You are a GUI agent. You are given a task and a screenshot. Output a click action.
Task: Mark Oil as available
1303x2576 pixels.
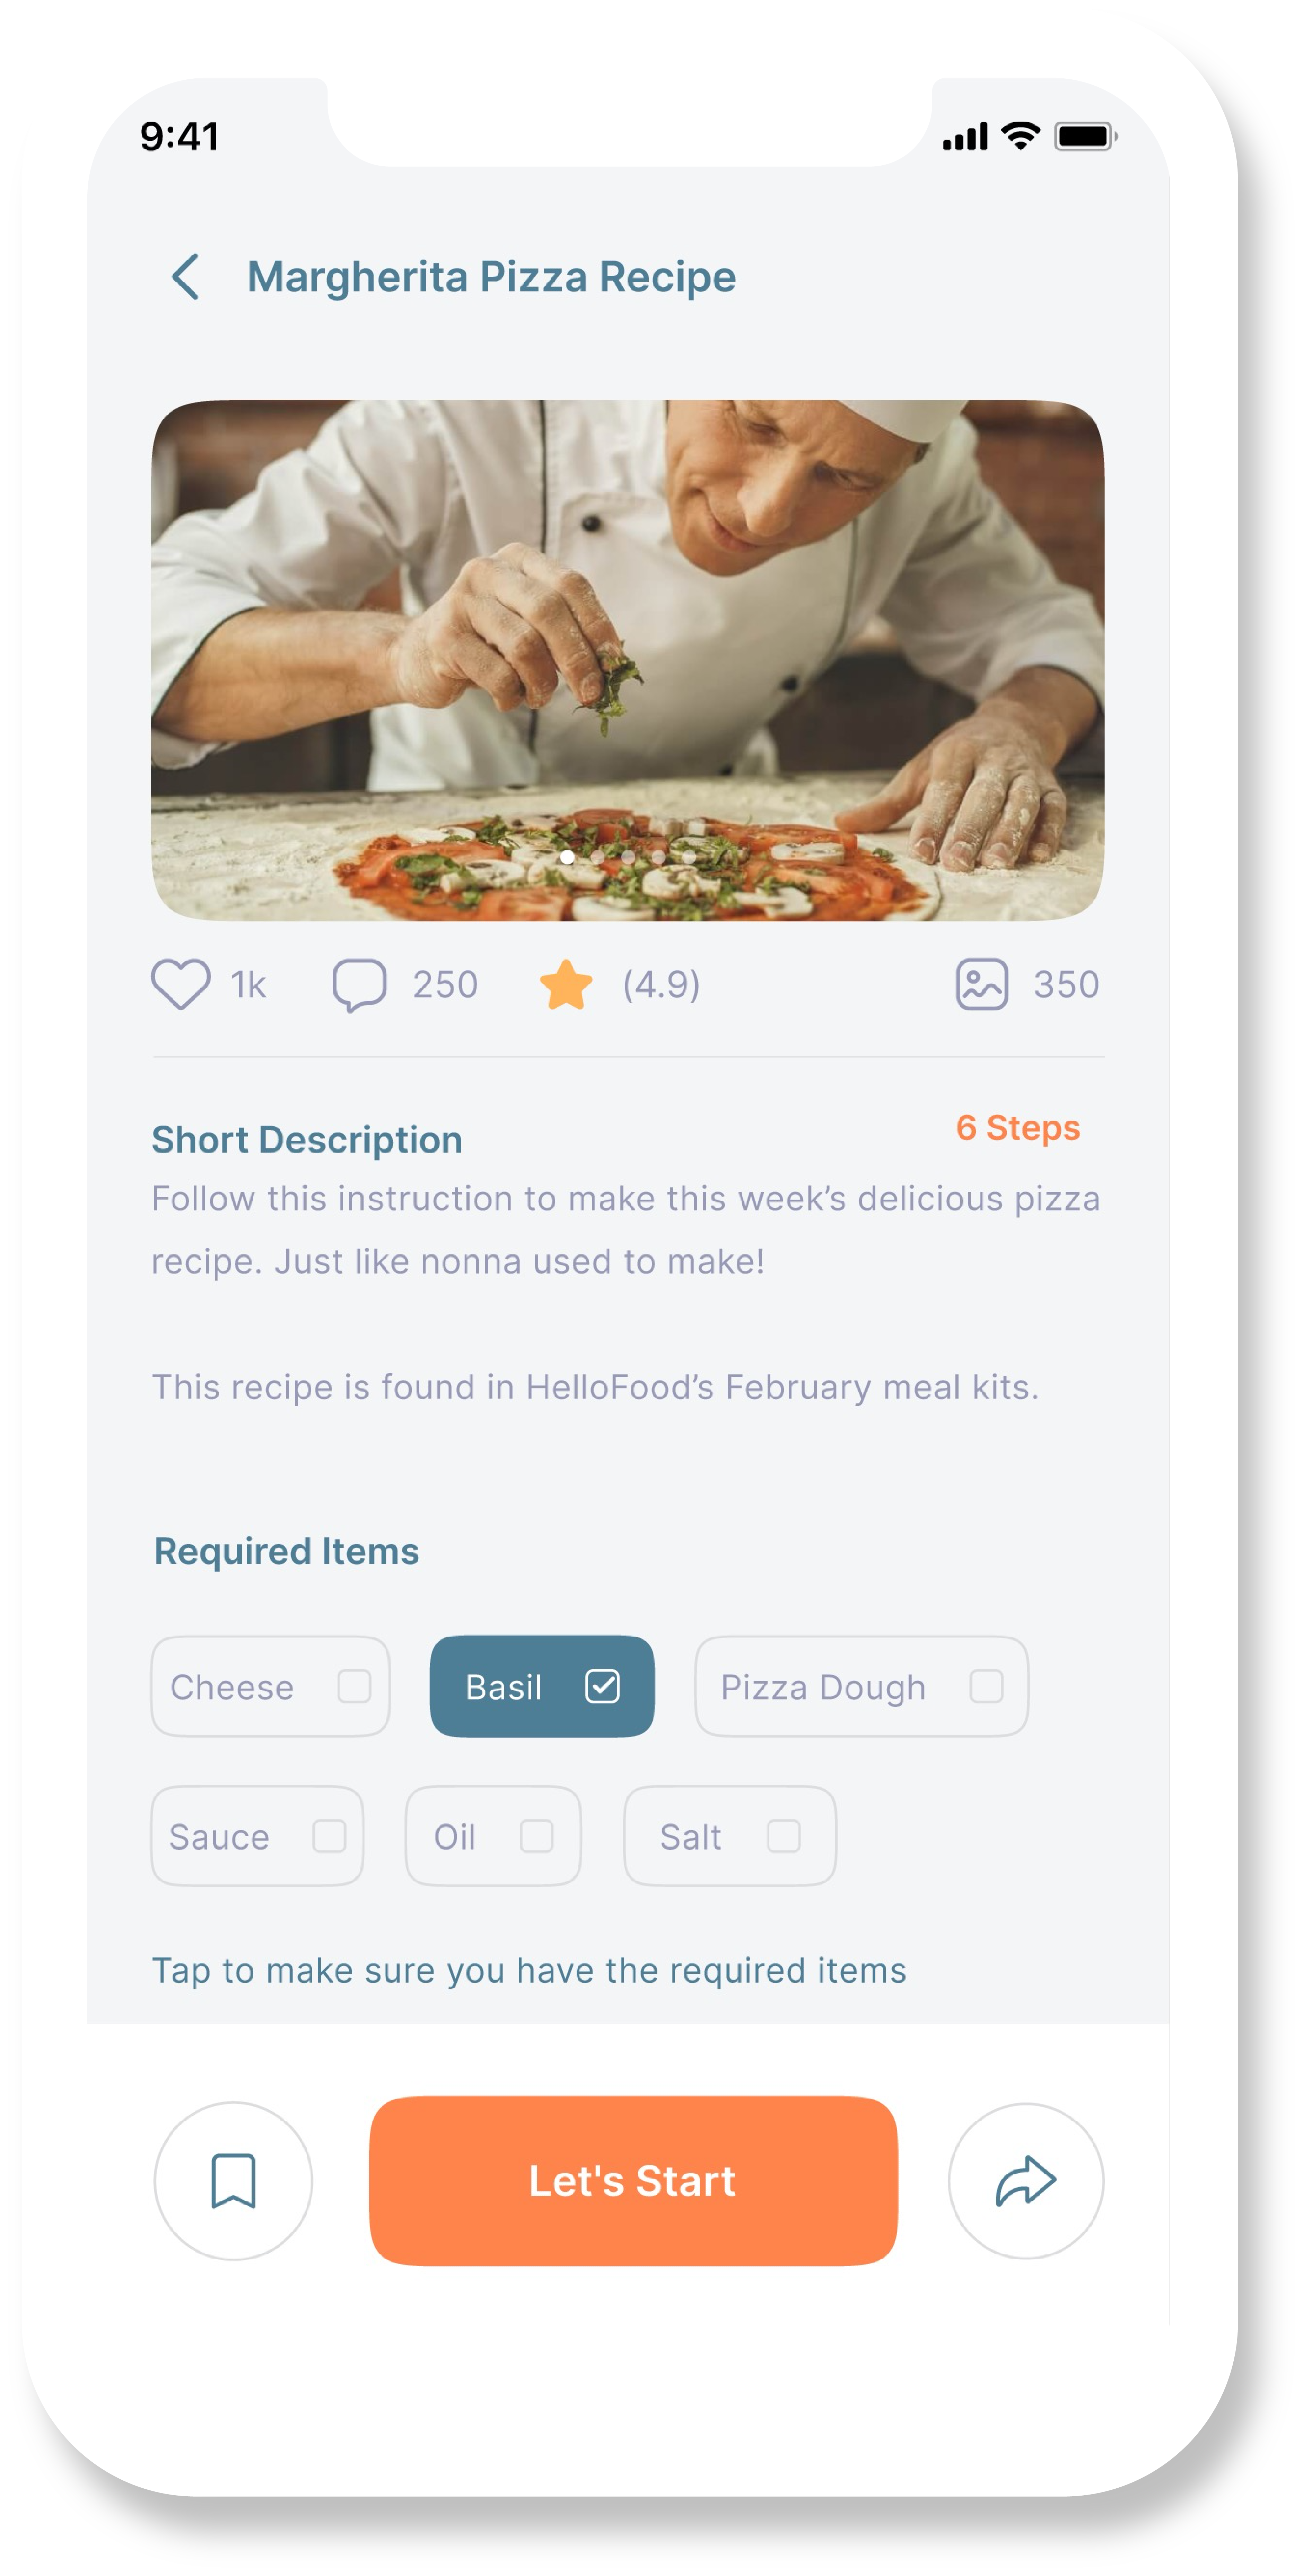tap(536, 1836)
